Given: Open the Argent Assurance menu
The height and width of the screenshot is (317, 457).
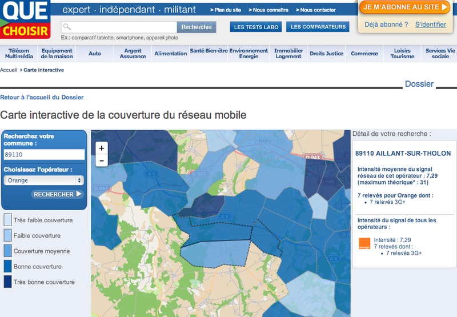Looking at the screenshot, I should coord(133,54).
